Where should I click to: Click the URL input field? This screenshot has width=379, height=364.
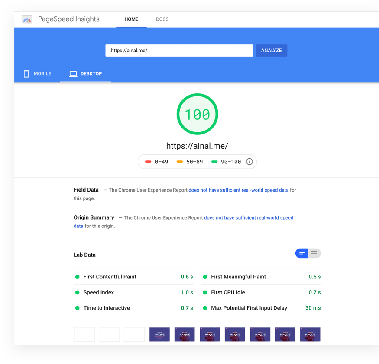pos(179,51)
